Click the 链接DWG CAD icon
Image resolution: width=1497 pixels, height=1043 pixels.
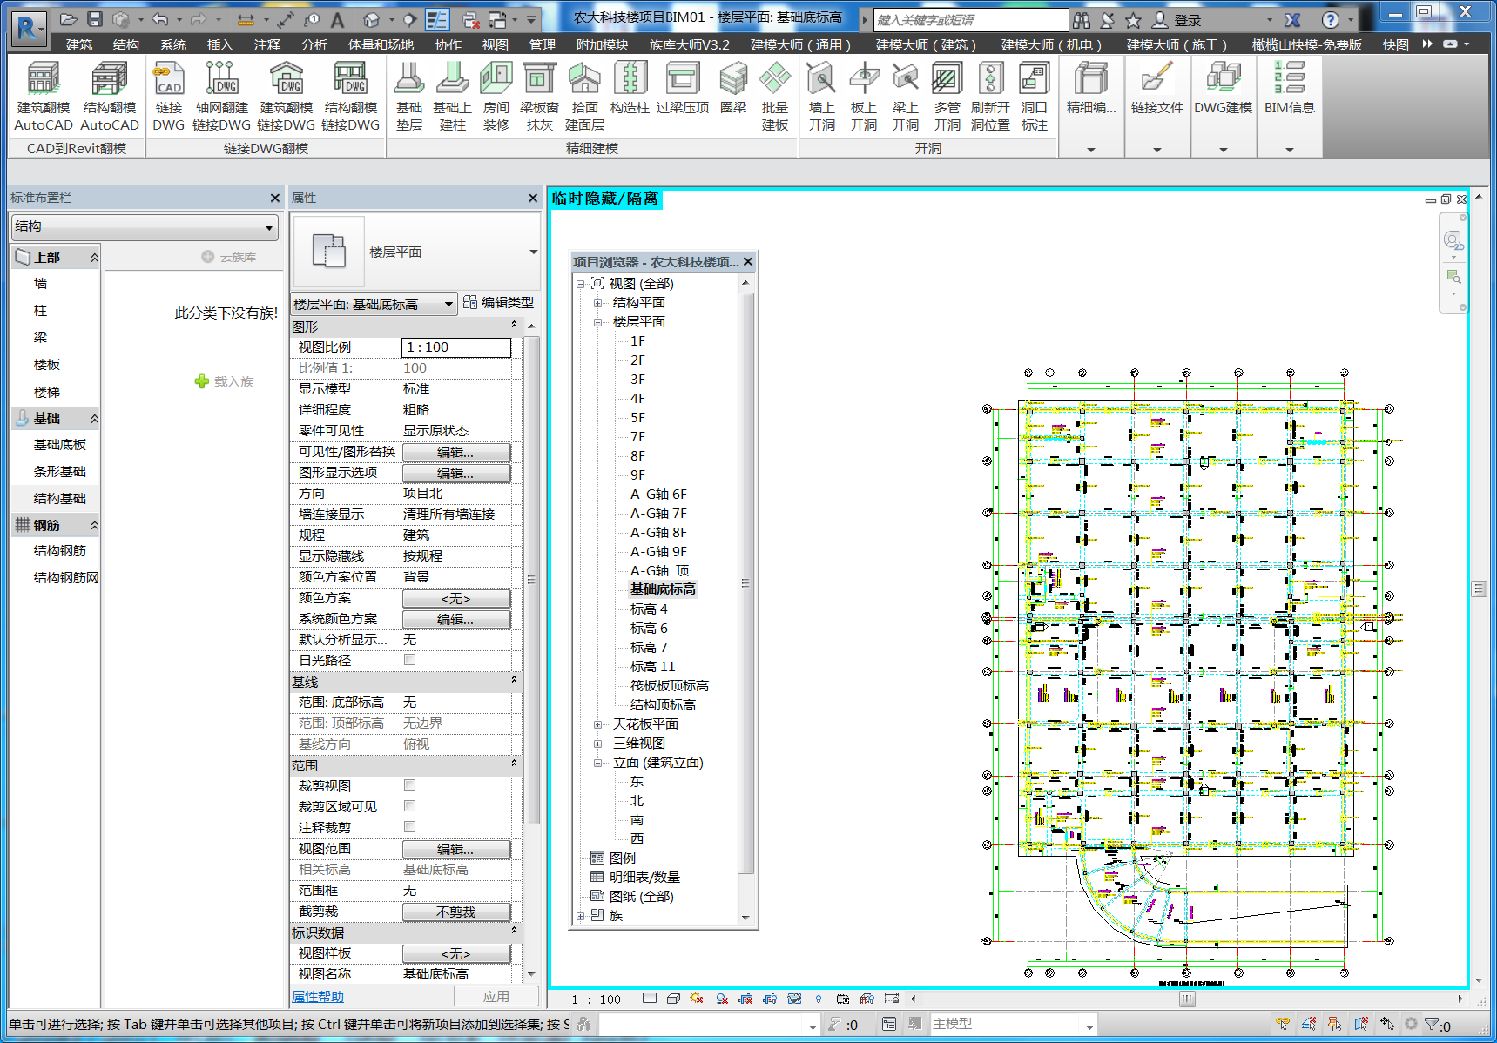pos(168,79)
